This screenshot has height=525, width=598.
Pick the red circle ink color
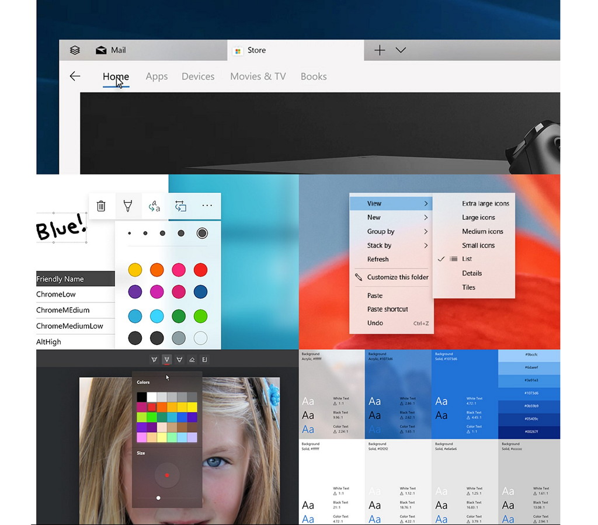201,270
